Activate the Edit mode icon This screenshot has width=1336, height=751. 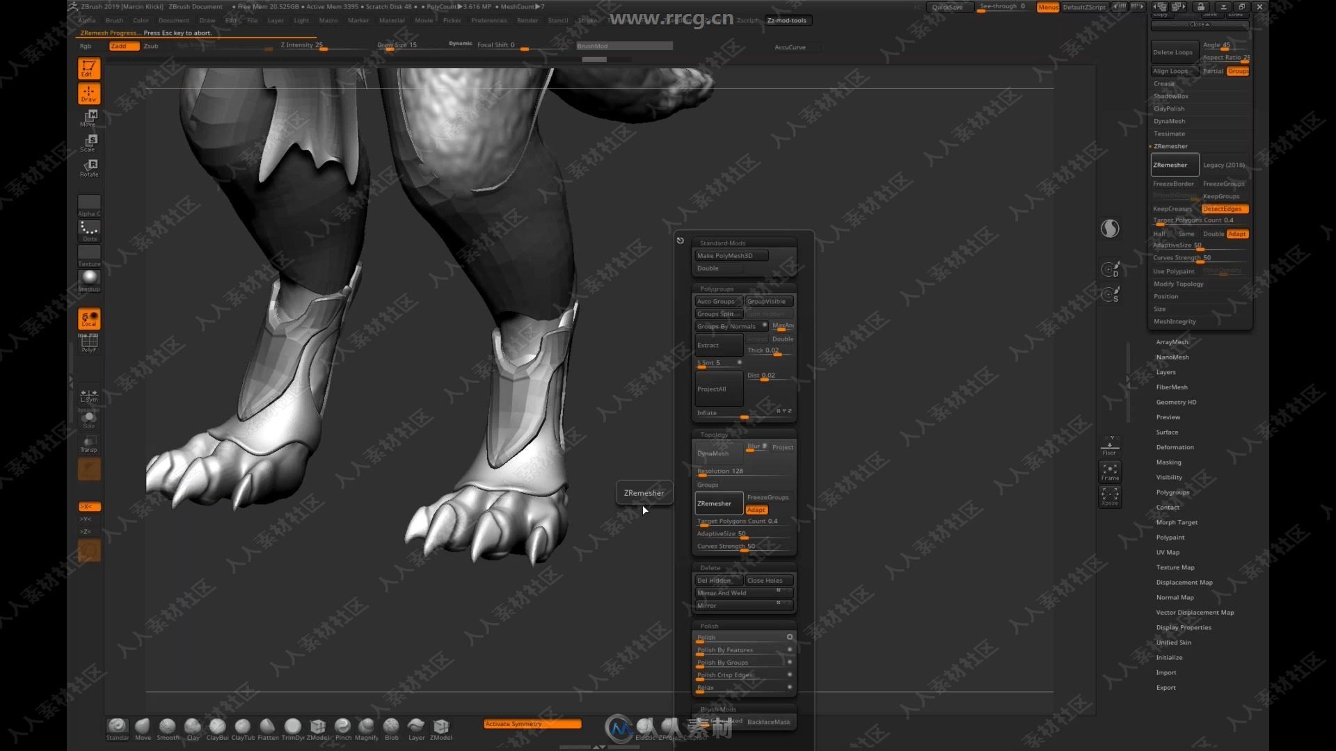coord(89,69)
